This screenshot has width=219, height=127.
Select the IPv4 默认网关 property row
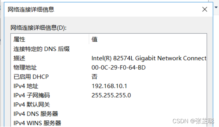pyautogui.click(x=32, y=105)
